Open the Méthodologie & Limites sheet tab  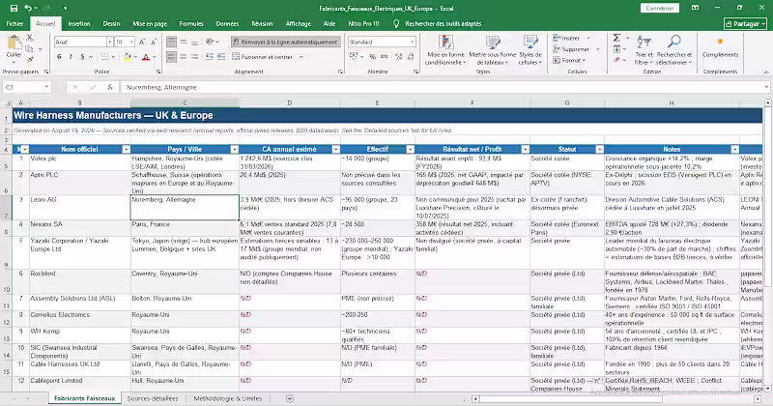coord(228,398)
